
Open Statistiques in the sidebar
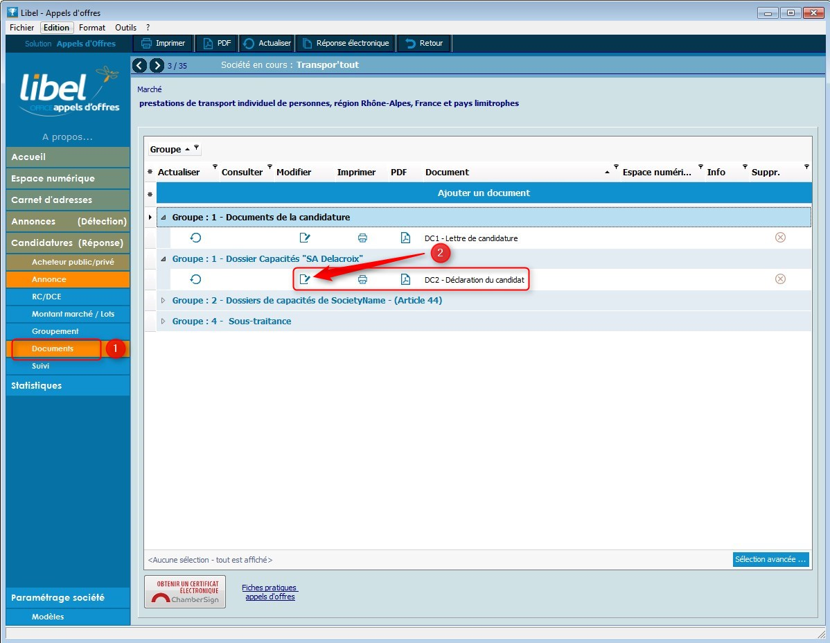(68, 386)
